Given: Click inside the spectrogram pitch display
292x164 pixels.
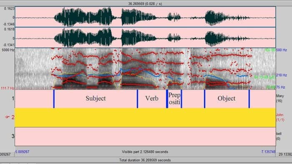Looking at the screenshot, I should click(x=145, y=69).
